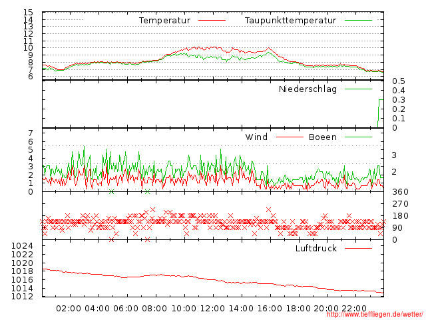Click the 06:00 time axis label

(x=126, y=309)
